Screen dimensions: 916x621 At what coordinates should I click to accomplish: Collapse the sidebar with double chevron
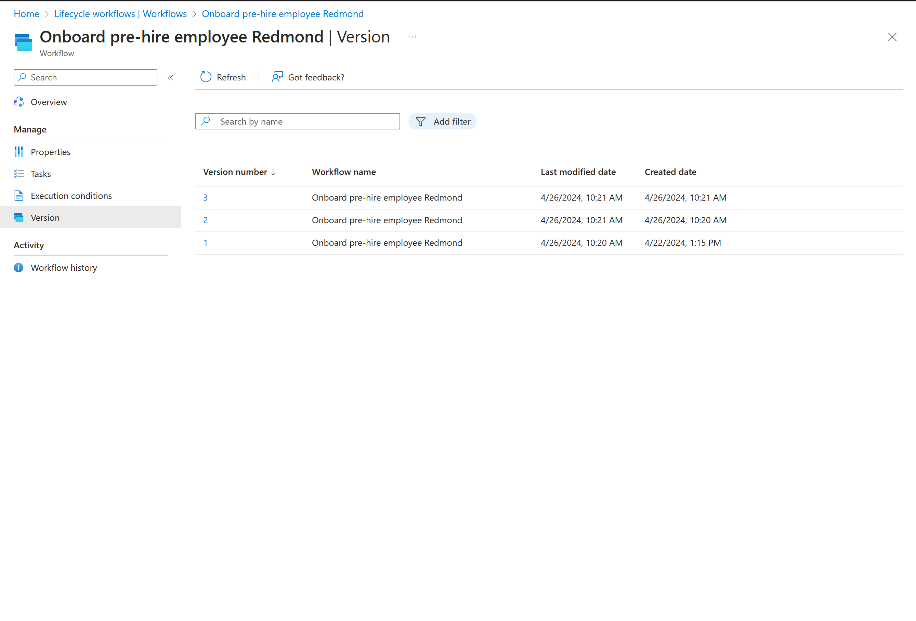click(170, 78)
